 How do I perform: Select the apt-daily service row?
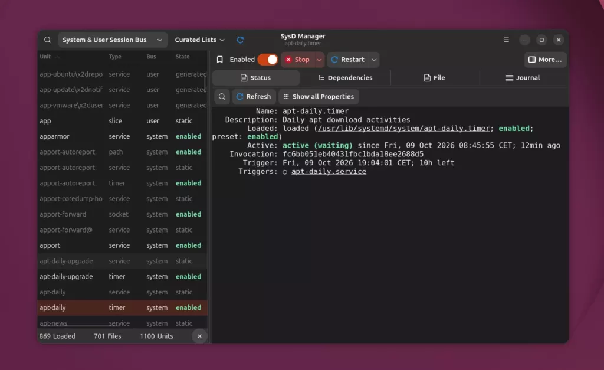pyautogui.click(x=123, y=292)
